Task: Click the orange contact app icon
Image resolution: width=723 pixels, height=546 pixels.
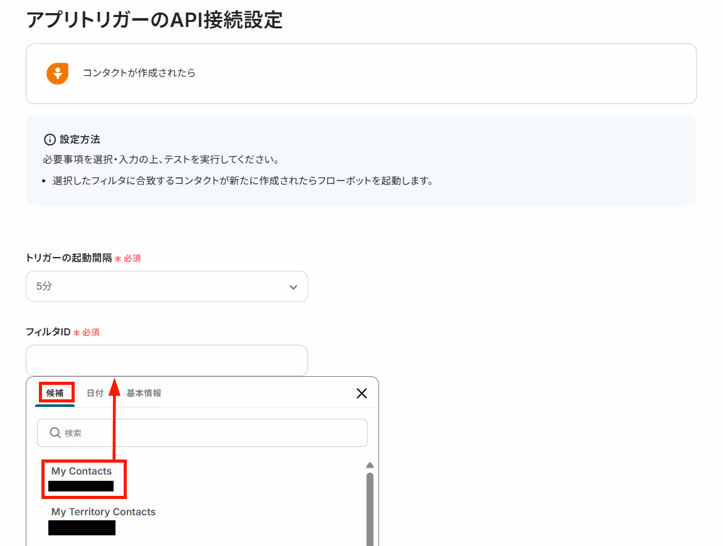Action: pos(58,73)
